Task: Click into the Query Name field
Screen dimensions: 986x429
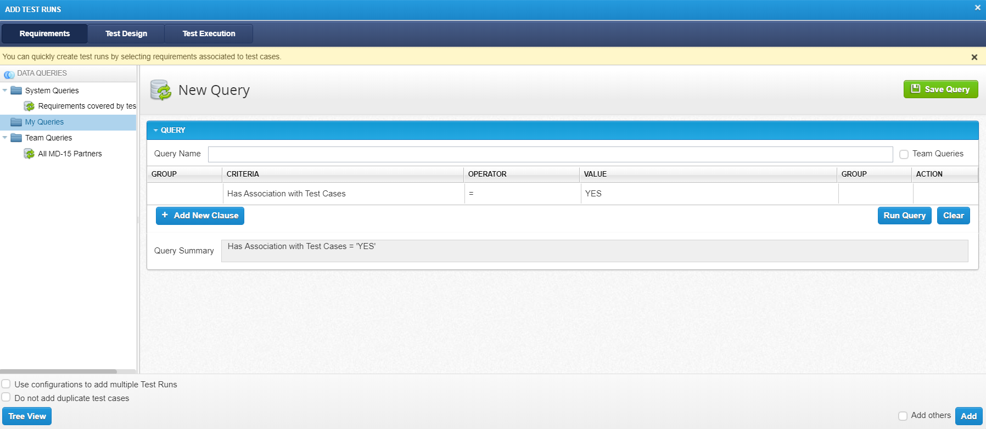Action: [x=550, y=154]
